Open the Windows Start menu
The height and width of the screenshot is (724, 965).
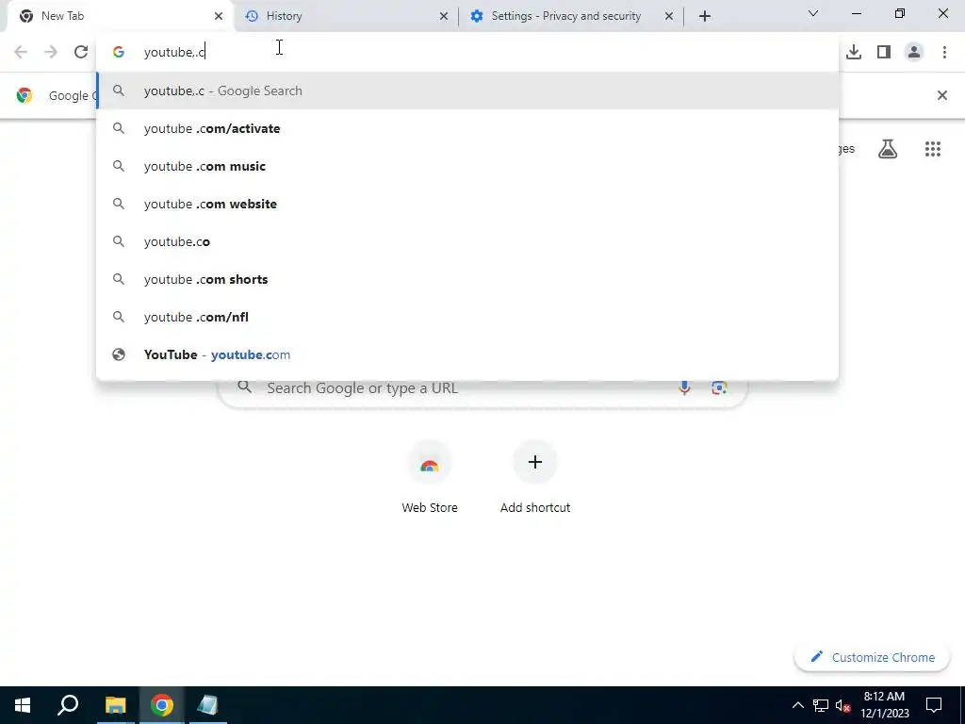point(23,705)
